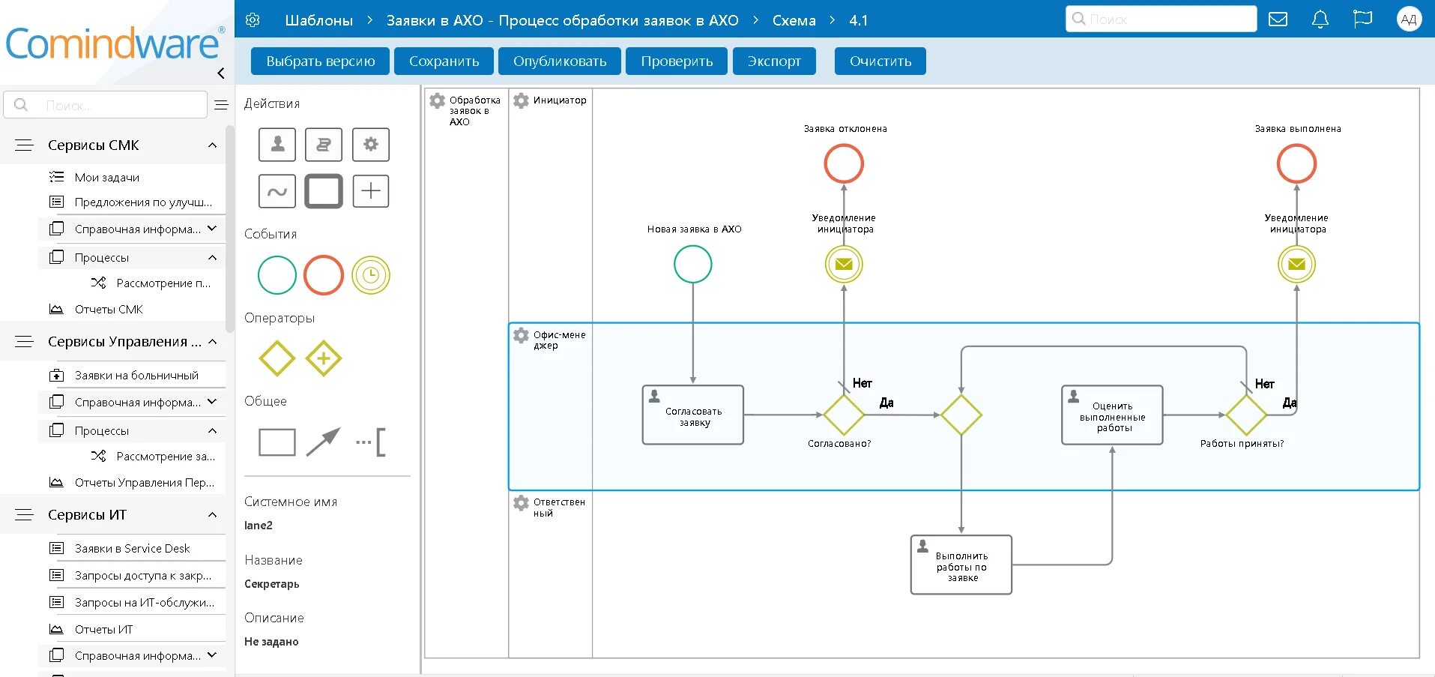Screen dimensions: 1435x677
Task: Select the sequence flow arrow palette icon
Action: 324,442
